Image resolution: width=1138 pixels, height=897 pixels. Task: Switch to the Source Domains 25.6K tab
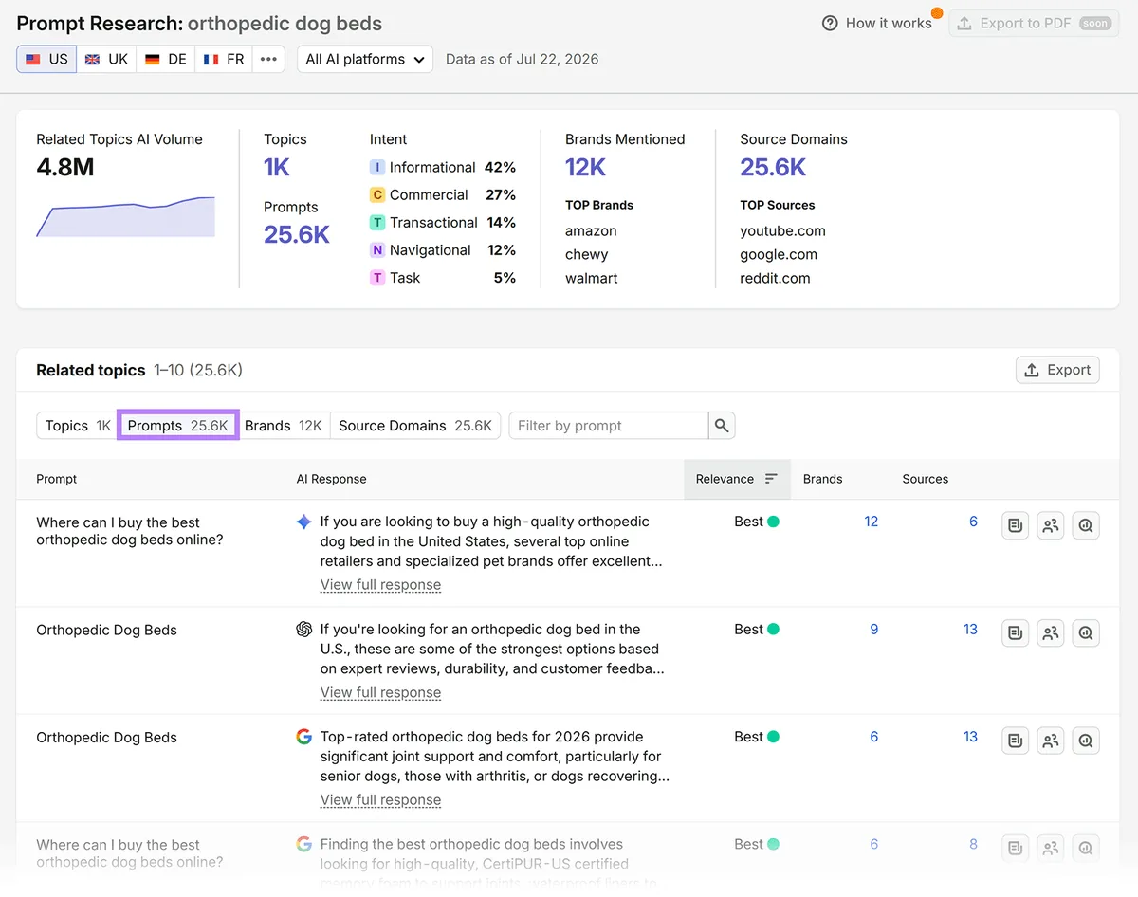click(x=415, y=426)
